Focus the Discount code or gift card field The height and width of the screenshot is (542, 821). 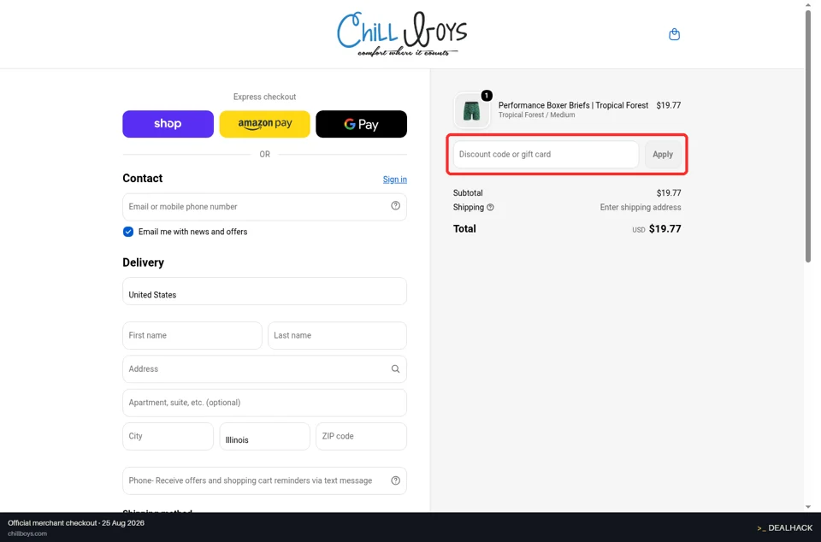coord(546,155)
